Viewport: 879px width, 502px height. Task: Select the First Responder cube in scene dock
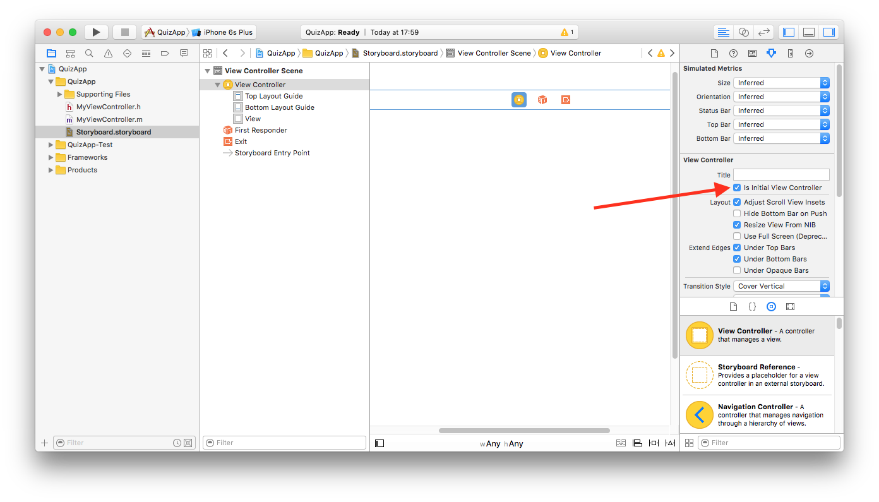[x=542, y=100]
